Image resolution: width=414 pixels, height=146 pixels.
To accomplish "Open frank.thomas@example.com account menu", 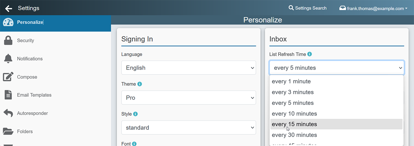I will click(373, 8).
